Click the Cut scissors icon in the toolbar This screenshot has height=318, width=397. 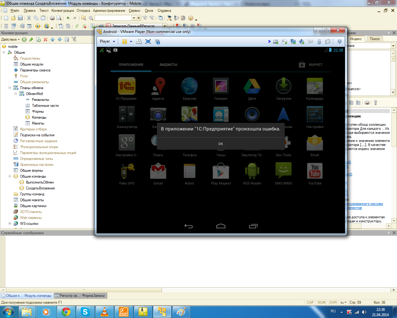pyautogui.click(x=29, y=18)
